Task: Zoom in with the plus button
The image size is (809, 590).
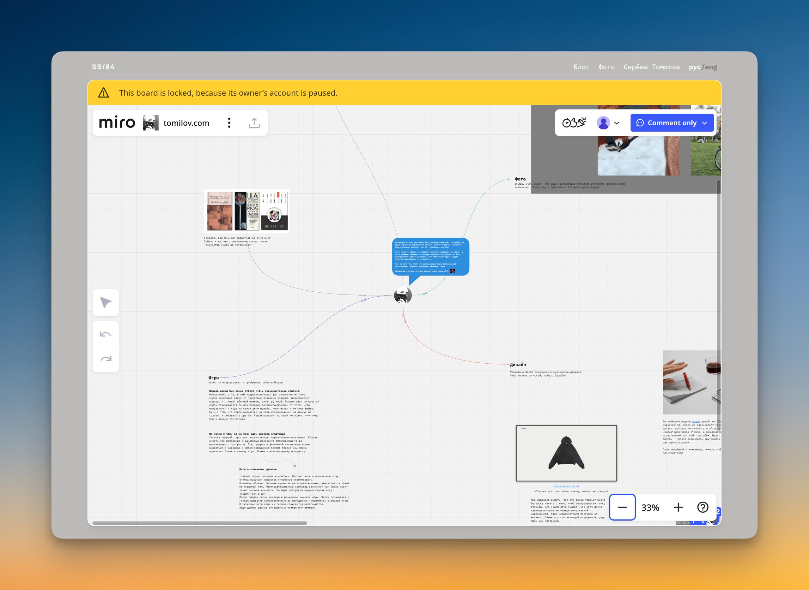Action: (x=678, y=507)
